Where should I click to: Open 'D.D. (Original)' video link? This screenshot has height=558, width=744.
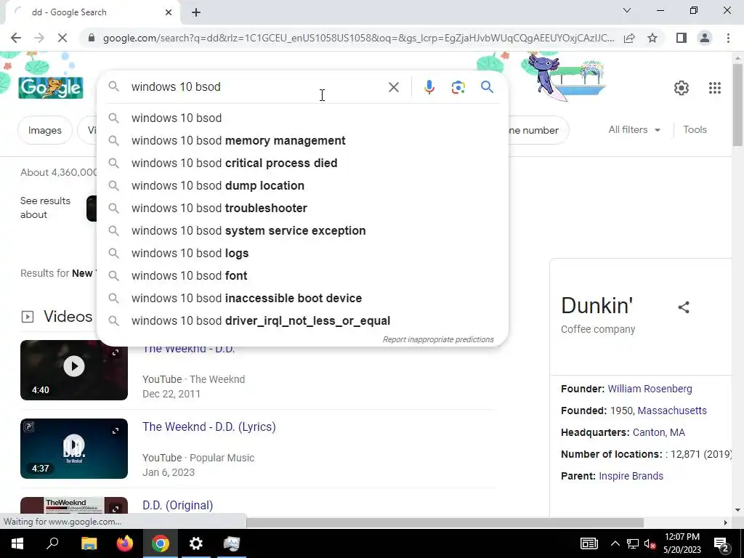click(x=177, y=505)
